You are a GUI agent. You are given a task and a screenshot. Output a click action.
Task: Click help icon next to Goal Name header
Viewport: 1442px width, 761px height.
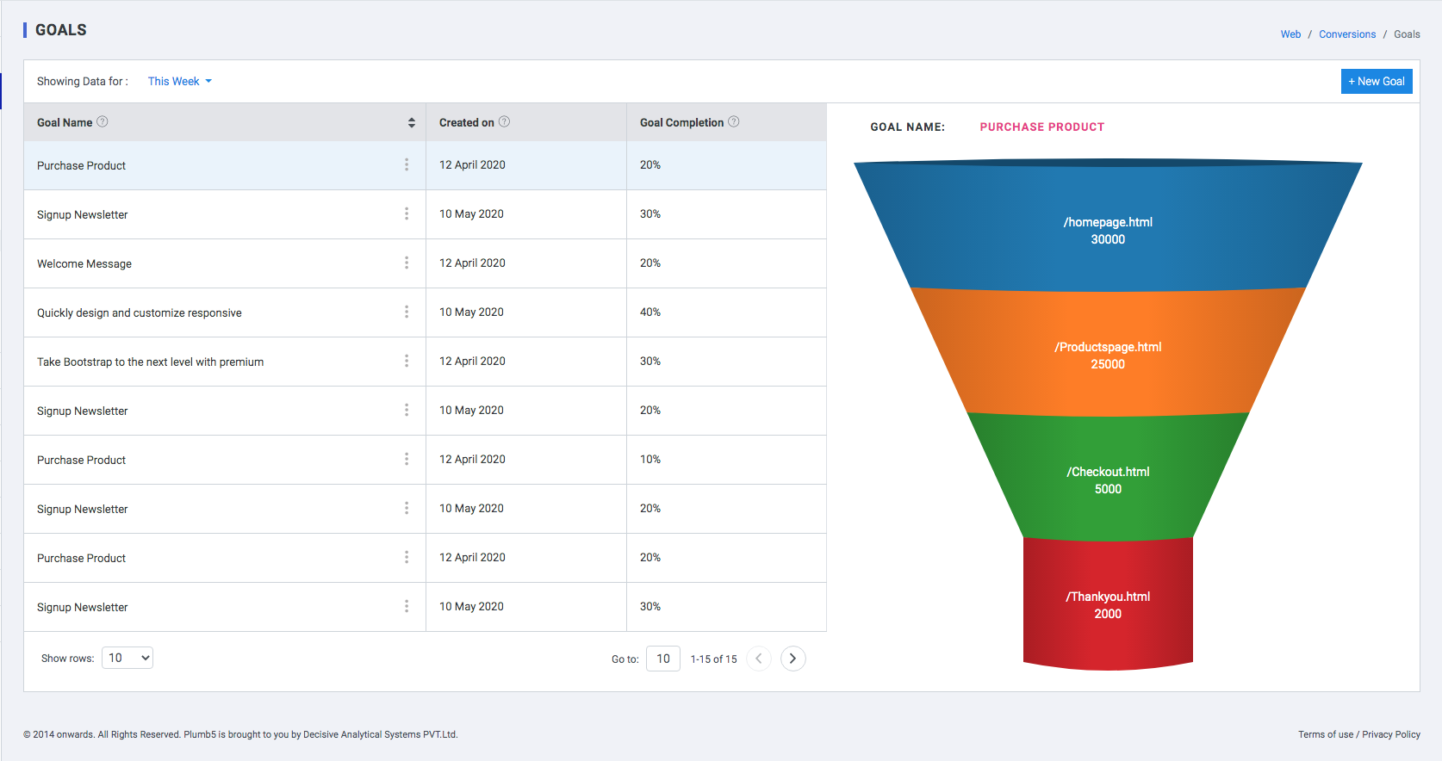coord(103,121)
